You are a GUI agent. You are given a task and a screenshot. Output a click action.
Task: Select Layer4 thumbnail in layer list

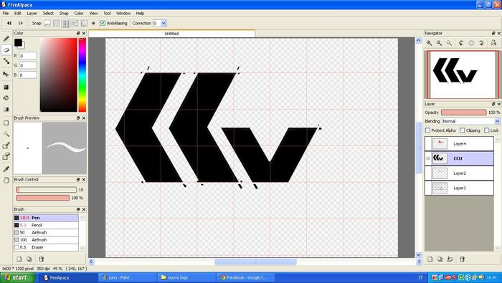(440, 143)
